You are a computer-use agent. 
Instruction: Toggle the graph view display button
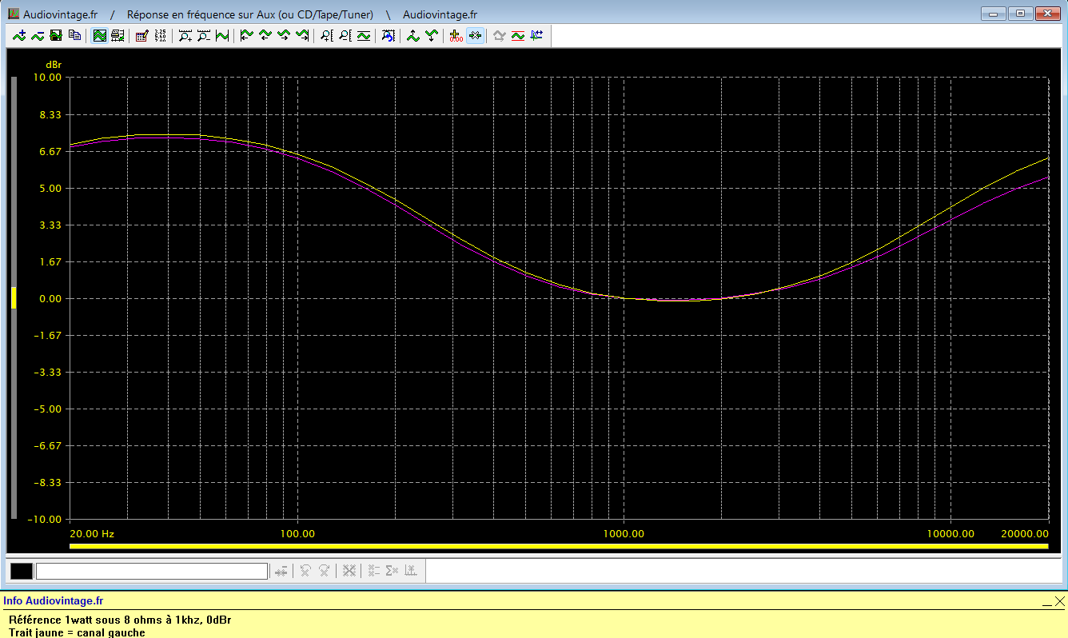click(99, 35)
